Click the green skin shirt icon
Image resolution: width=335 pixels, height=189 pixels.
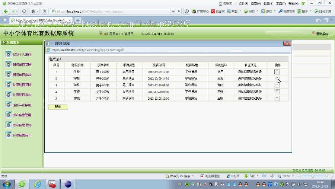click(x=303, y=4)
